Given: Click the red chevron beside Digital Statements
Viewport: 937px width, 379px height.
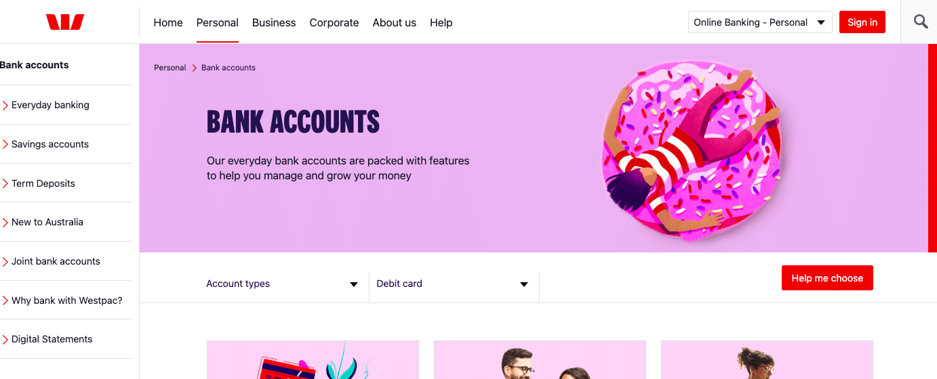Looking at the screenshot, I should 5,339.
